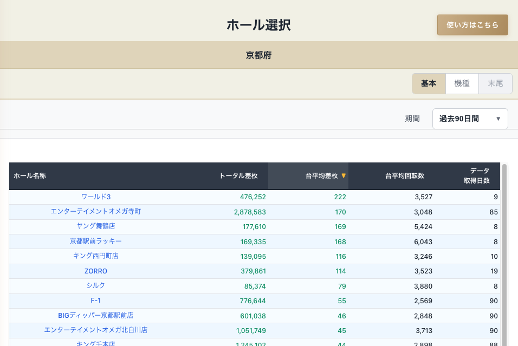
Task: Sort by トータル差枚 column header
Action: coord(238,176)
